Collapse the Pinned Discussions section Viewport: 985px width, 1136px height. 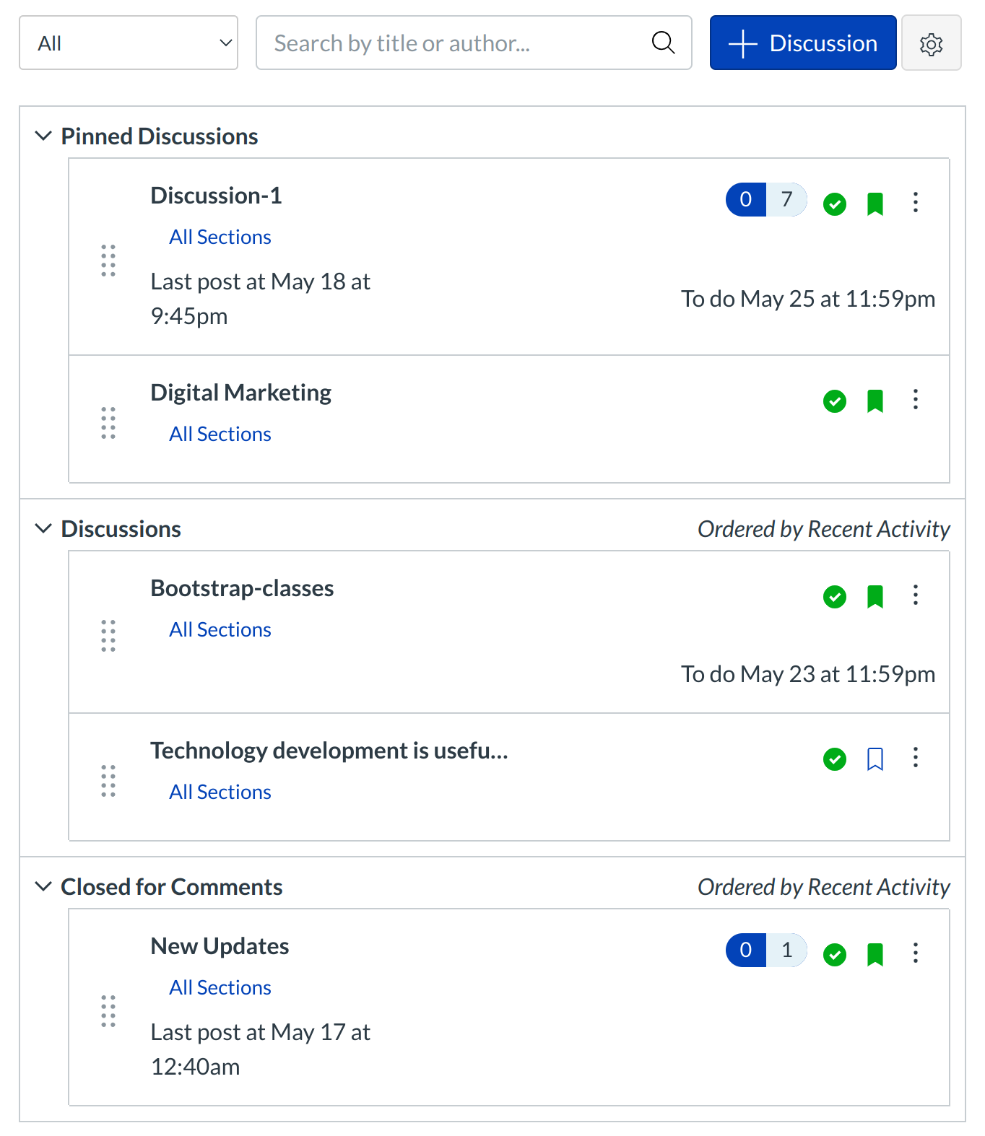43,136
